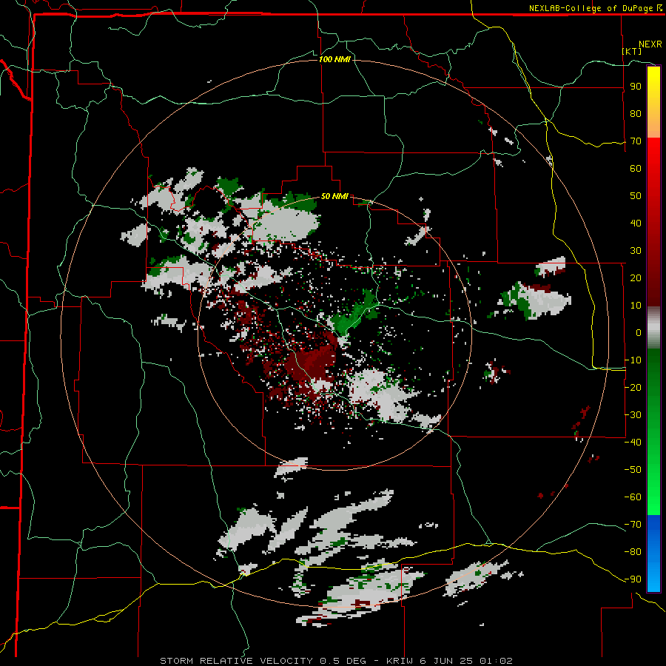Click the -20 value on the velocity scale
666x666 pixels.
tap(633, 387)
